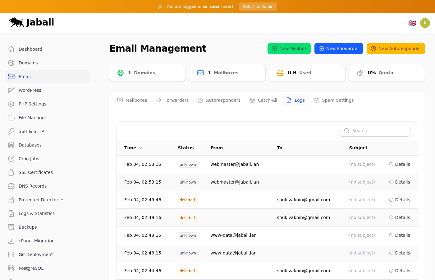Click the Git Deployment code icon

(x=11, y=254)
